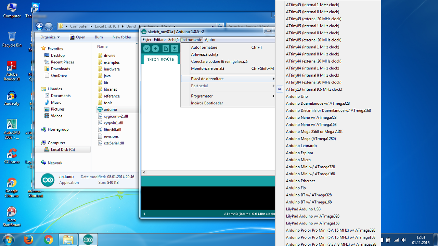The image size is (438, 246).
Task: Select the hardware folder in Explorer
Action: tap(112, 69)
